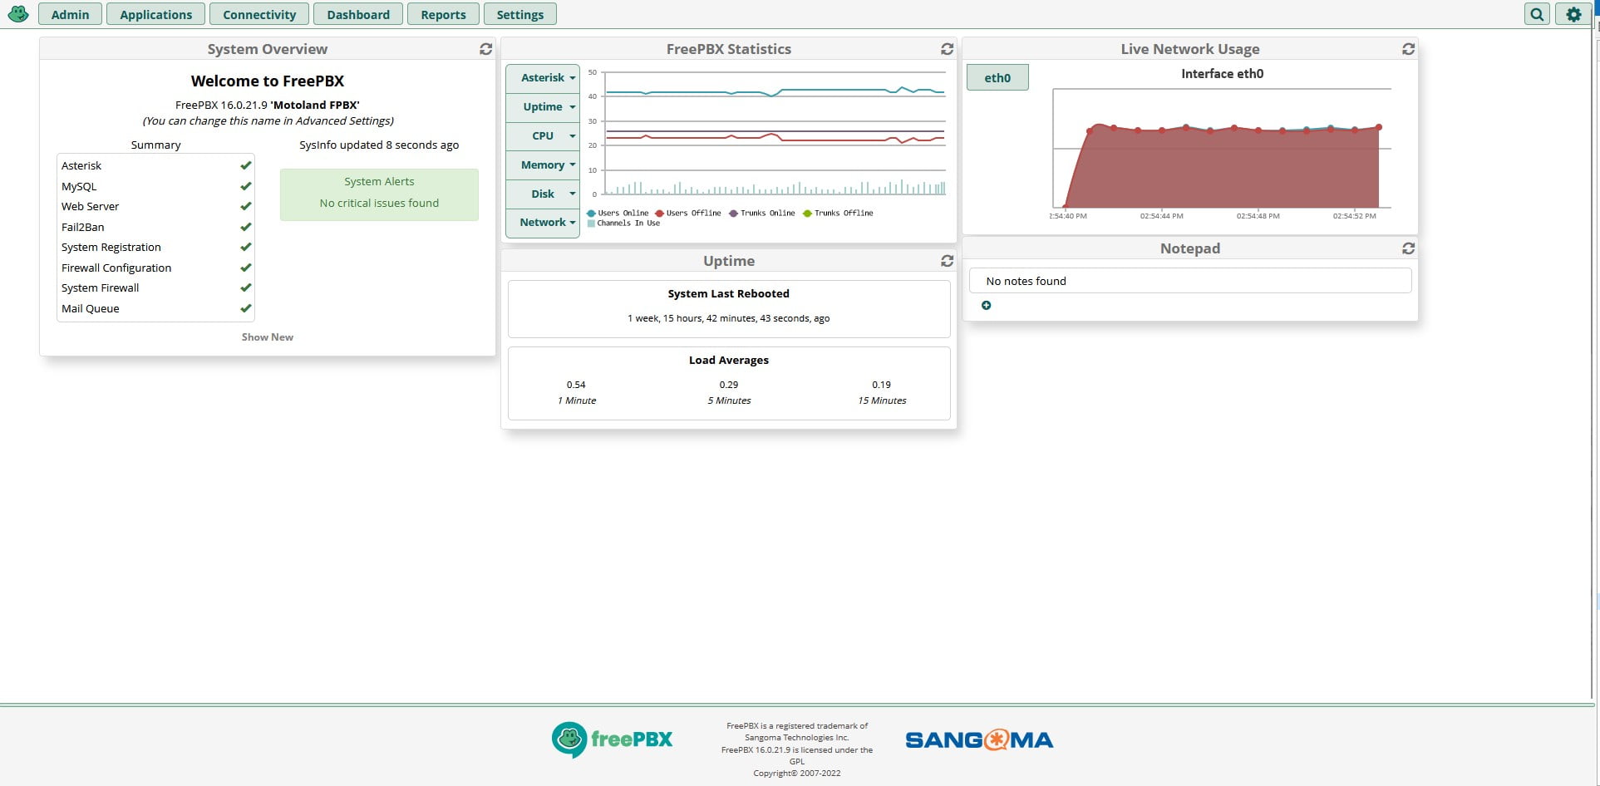Refresh the Live Network Usage panel
Image resolution: width=1600 pixels, height=786 pixels.
(x=1408, y=49)
